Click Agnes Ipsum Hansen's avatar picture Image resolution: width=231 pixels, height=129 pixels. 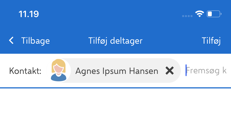59,70
